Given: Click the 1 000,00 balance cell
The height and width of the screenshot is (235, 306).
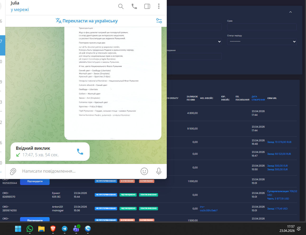Looking at the screenshot, I should point(193,181).
